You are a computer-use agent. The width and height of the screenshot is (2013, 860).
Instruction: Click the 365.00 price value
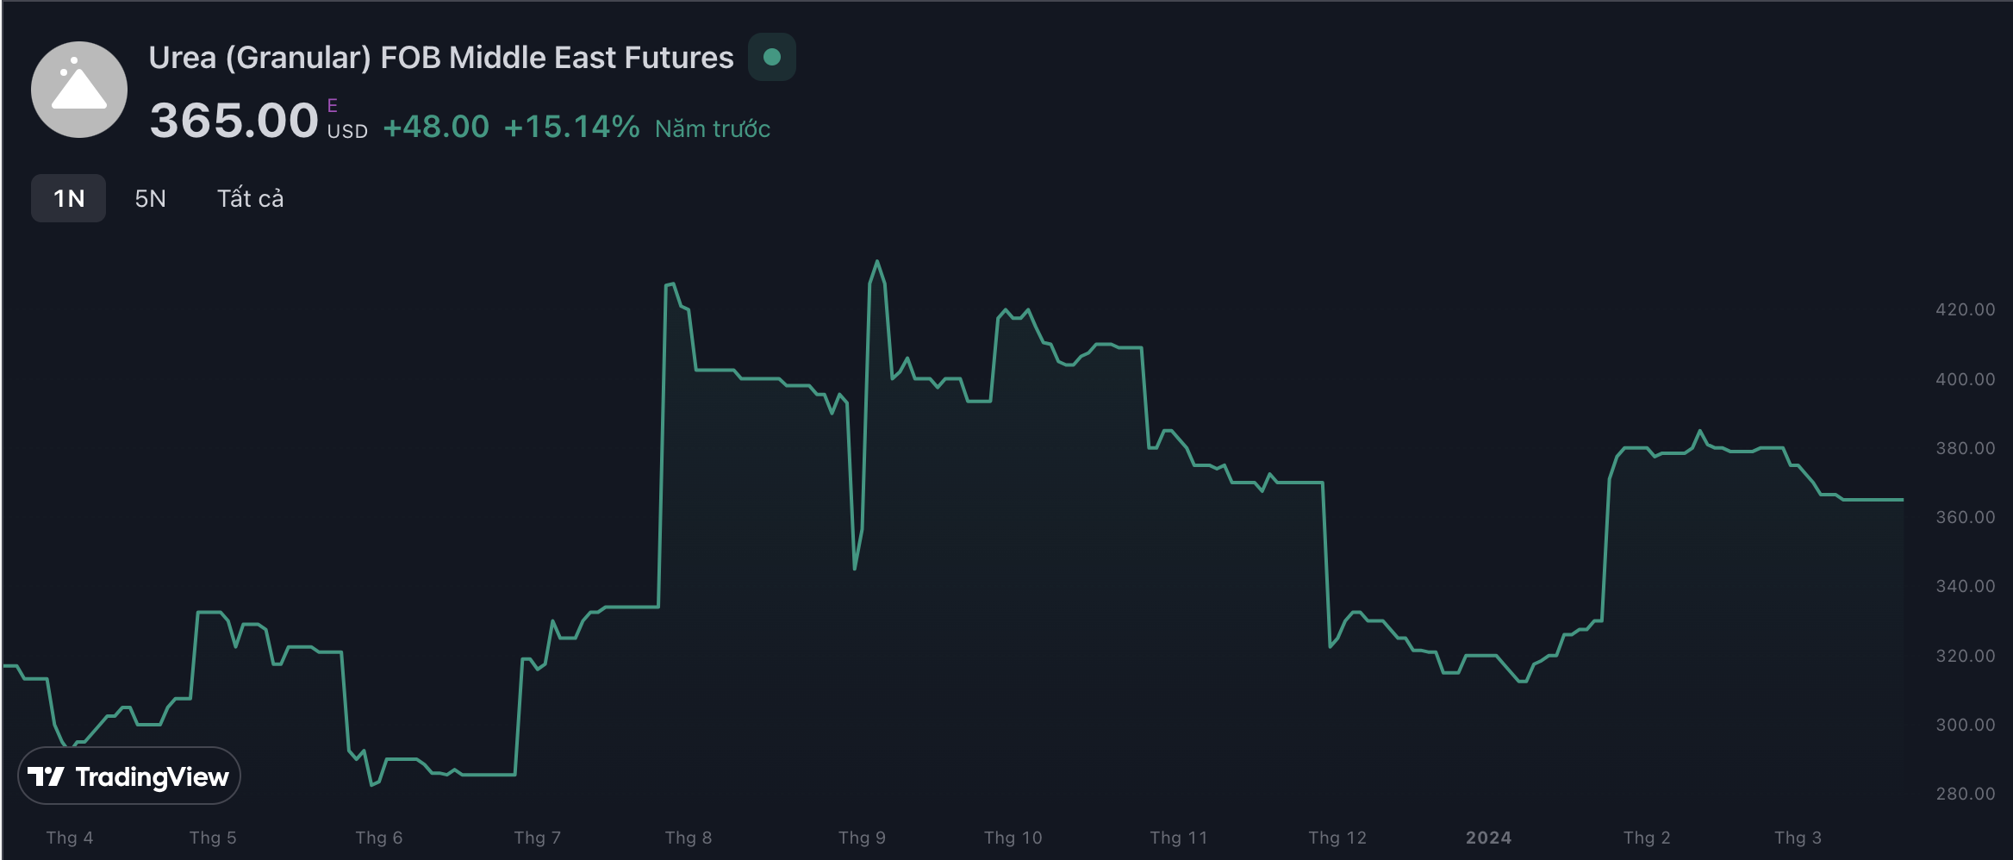click(234, 120)
